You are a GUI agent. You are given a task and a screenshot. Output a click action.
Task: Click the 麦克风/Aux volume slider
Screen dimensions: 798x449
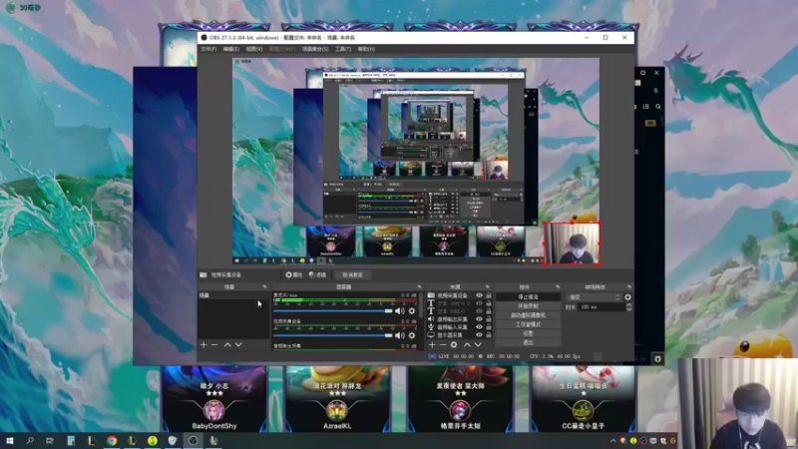click(x=333, y=311)
